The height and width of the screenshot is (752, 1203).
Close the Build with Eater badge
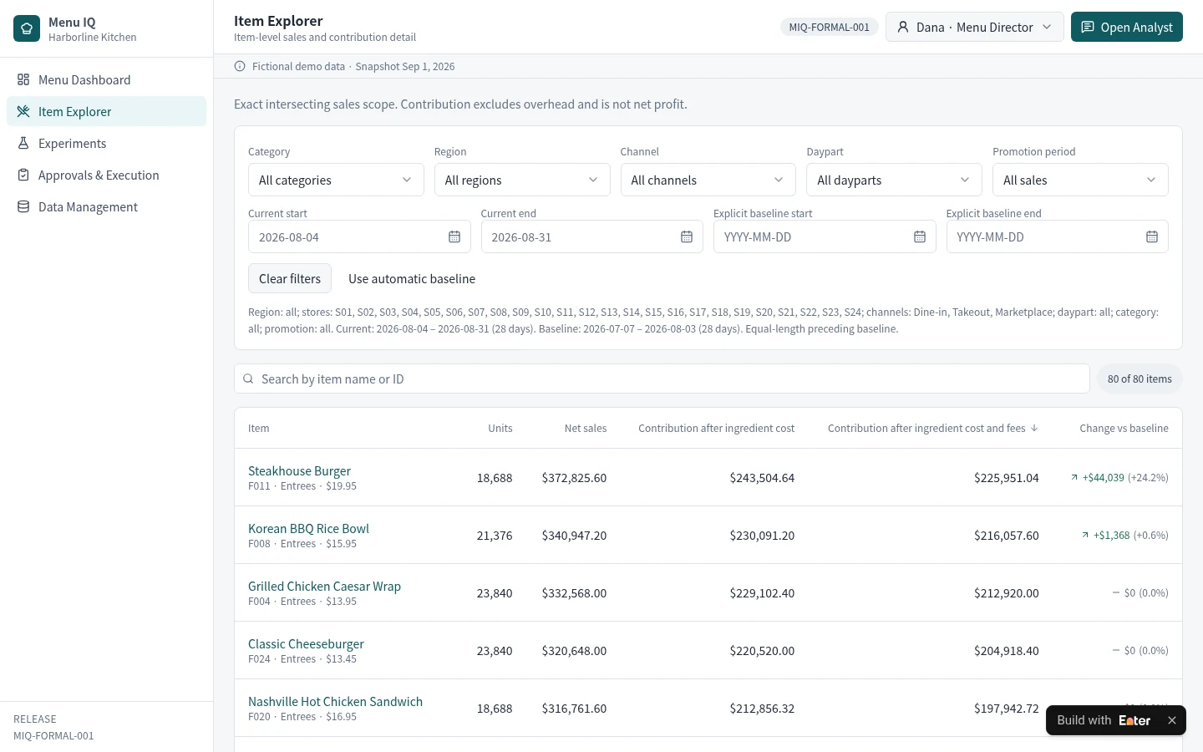point(1172,720)
